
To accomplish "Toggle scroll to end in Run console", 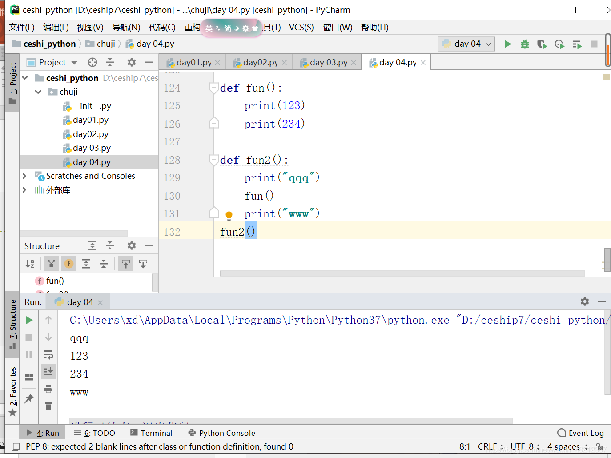I will 48,371.
